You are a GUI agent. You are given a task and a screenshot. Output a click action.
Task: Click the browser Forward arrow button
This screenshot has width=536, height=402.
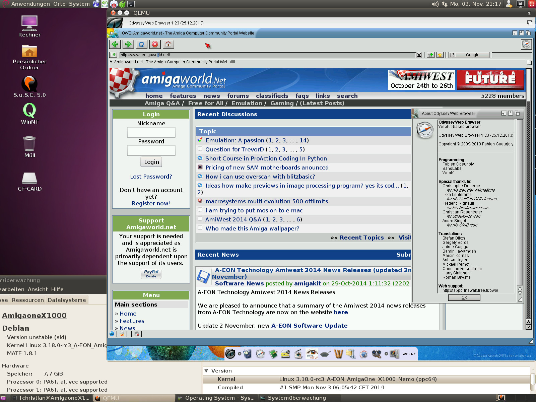coord(128,44)
